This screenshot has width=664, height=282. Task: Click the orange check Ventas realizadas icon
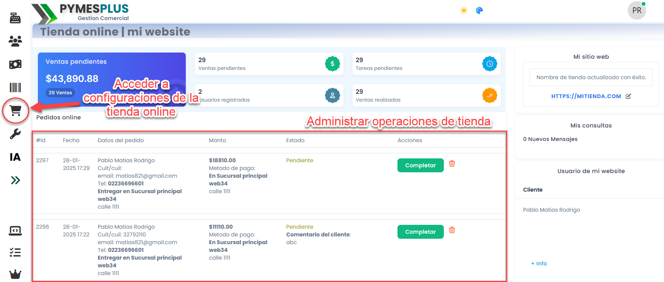pyautogui.click(x=490, y=95)
